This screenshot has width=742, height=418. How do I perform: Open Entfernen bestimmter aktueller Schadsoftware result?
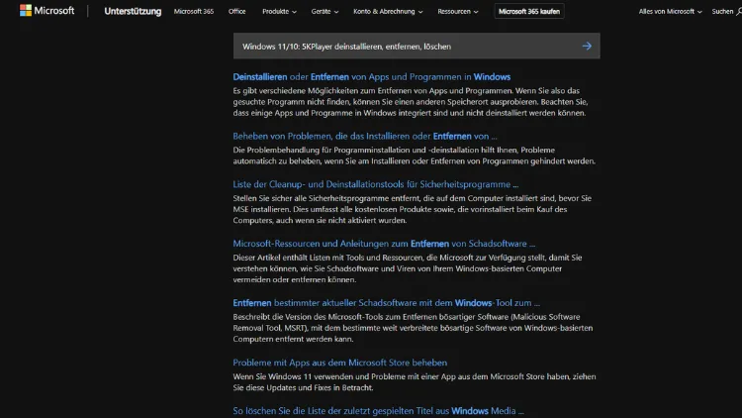386,303
